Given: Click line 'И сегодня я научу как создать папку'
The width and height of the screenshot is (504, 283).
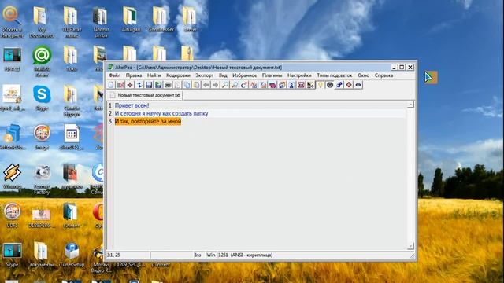Looking at the screenshot, I should coord(161,113).
